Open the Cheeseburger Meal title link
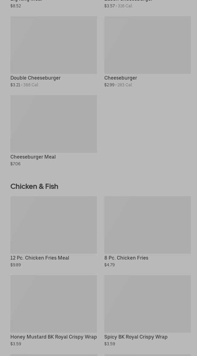 [33, 157]
